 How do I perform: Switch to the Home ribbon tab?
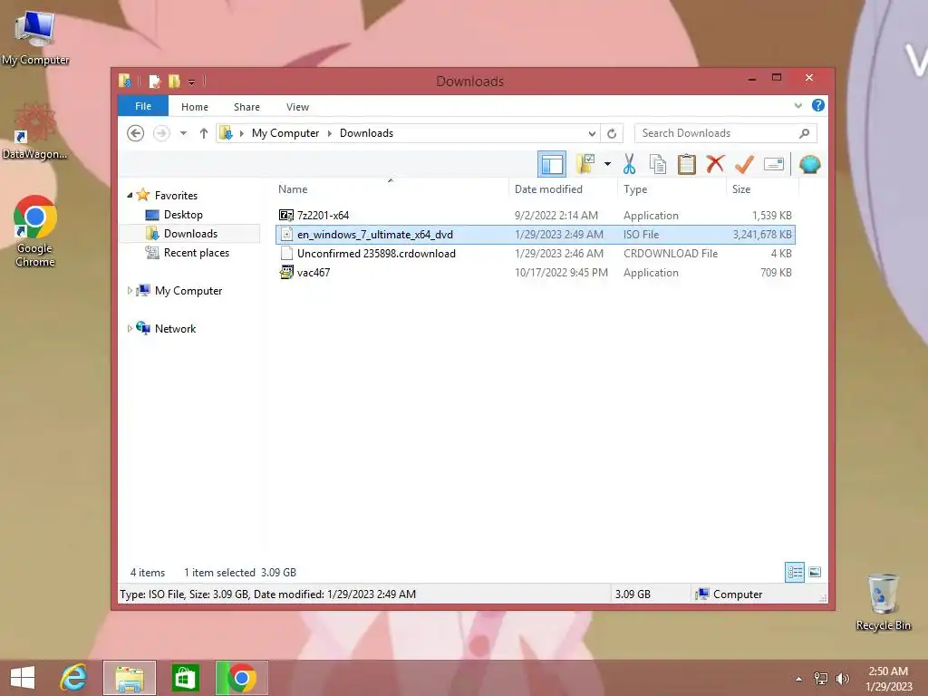[195, 107]
